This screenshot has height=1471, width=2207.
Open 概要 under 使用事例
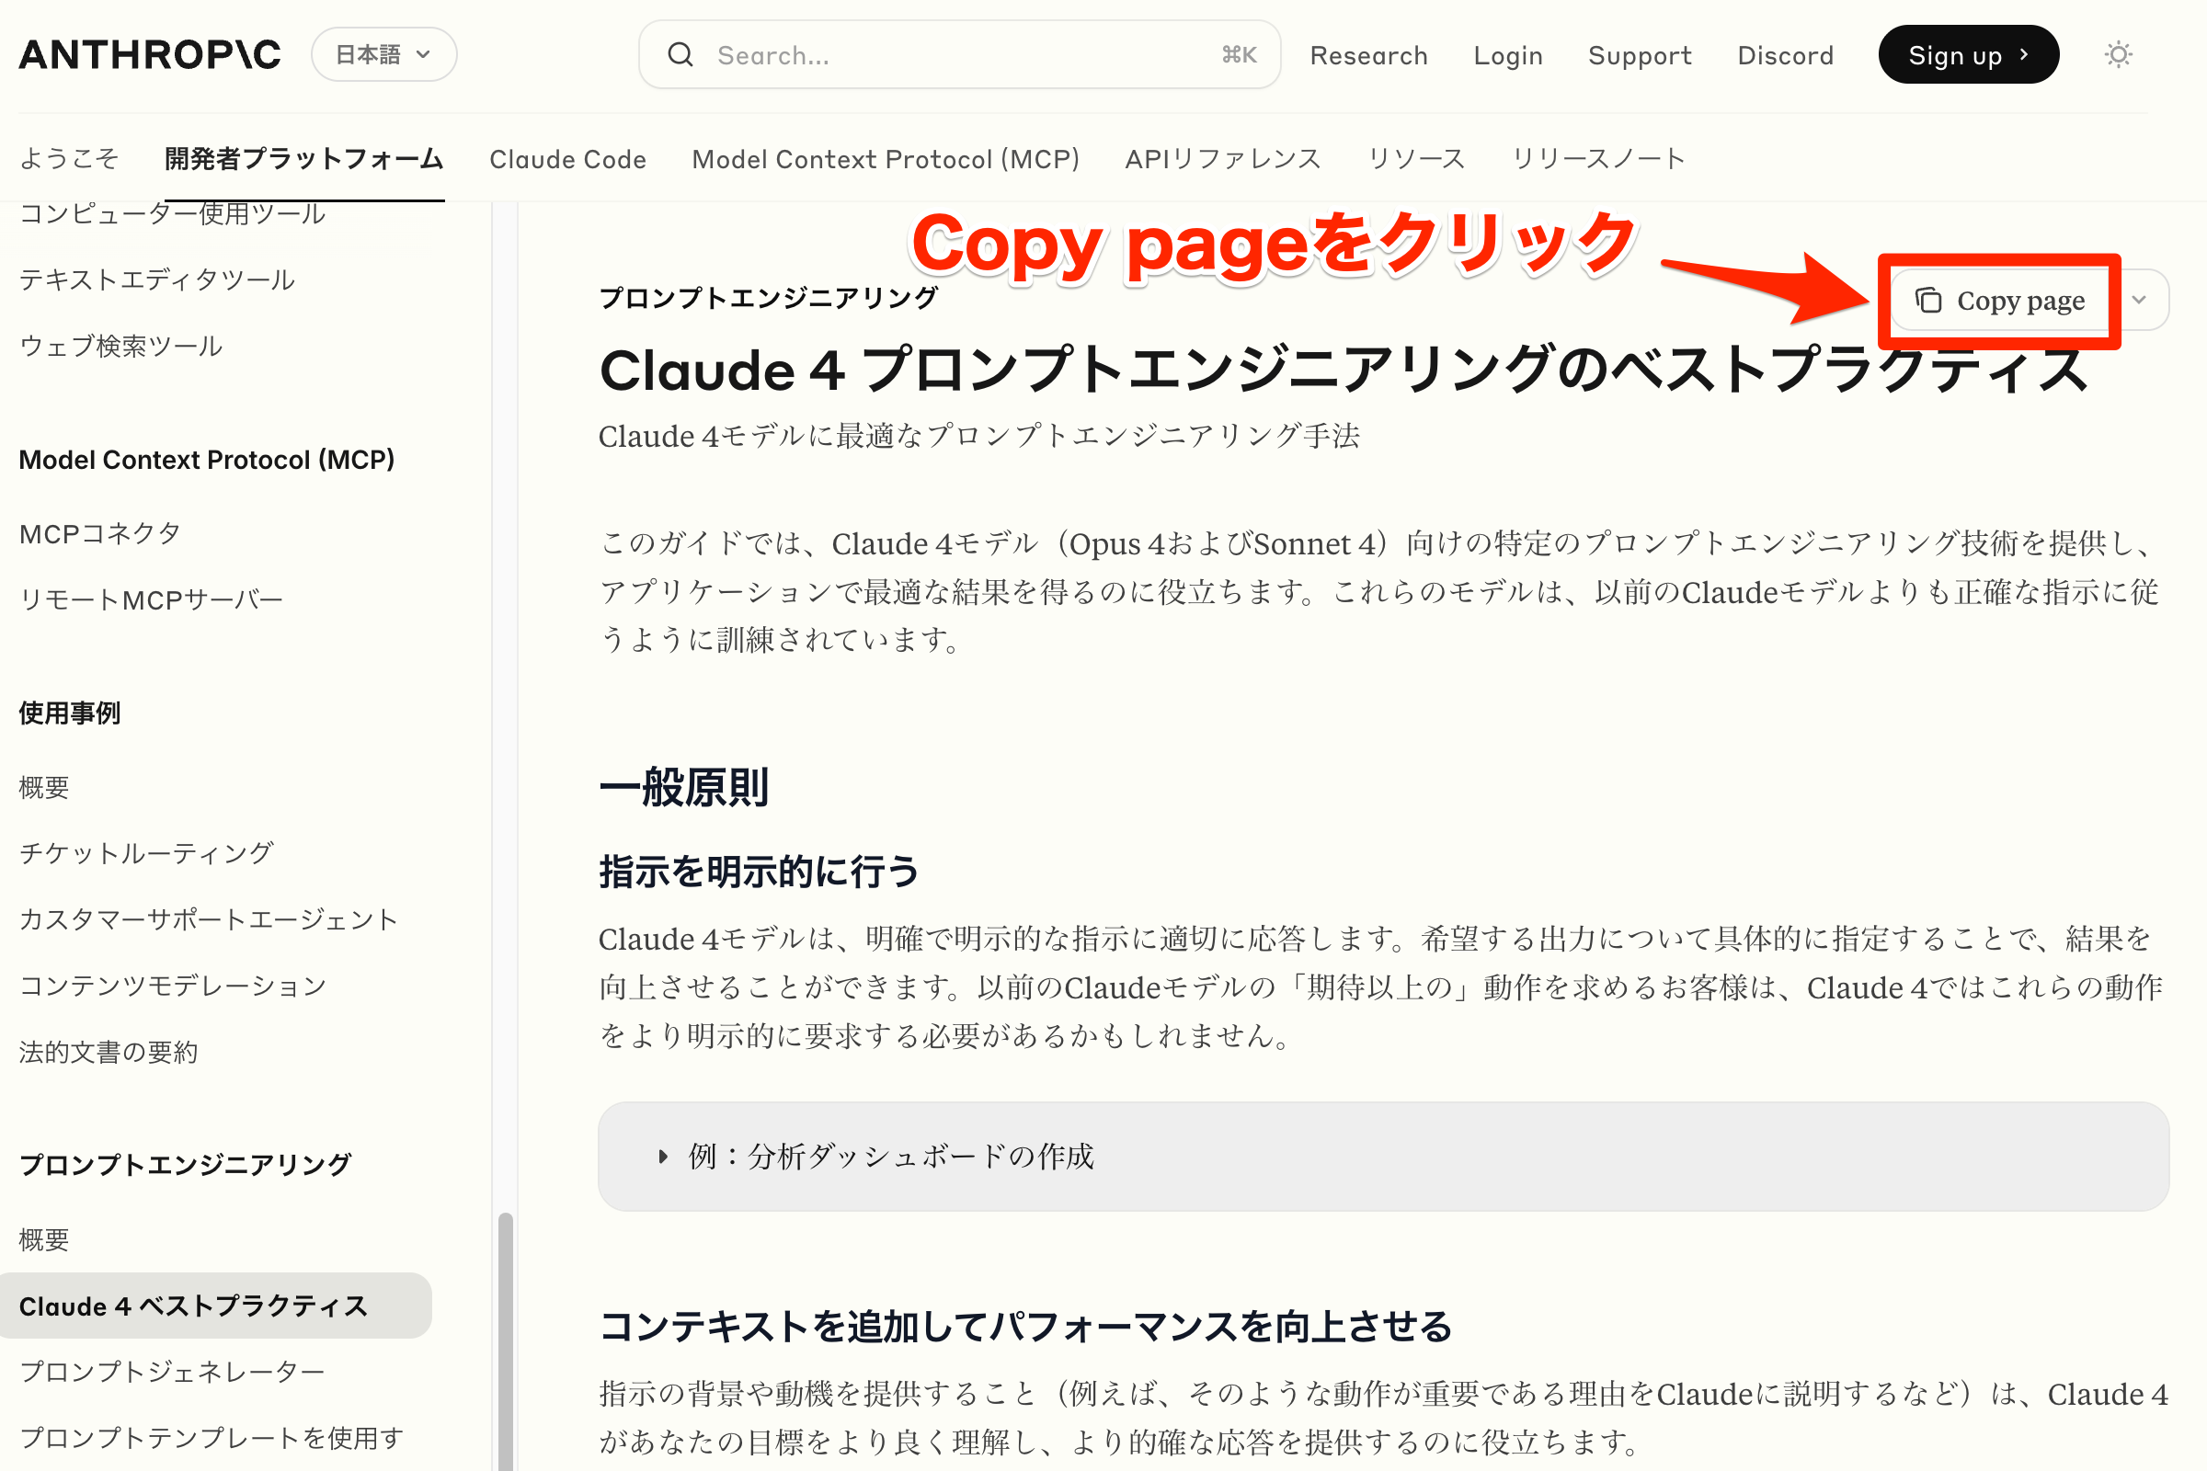(44, 787)
